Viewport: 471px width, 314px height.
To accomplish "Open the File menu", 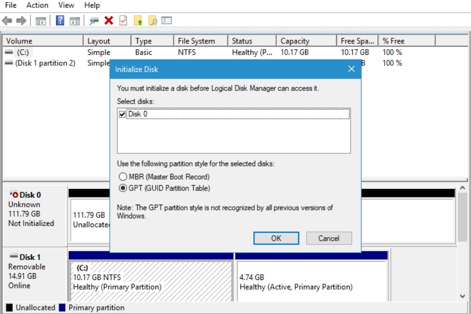I will (10, 5).
